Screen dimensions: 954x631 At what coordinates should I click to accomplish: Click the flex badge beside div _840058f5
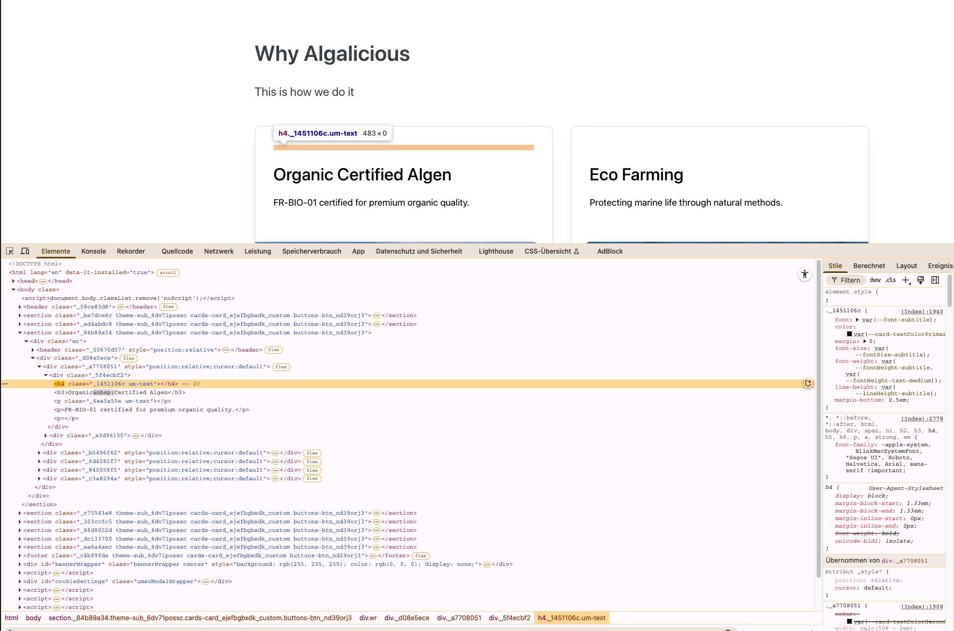[312, 470]
